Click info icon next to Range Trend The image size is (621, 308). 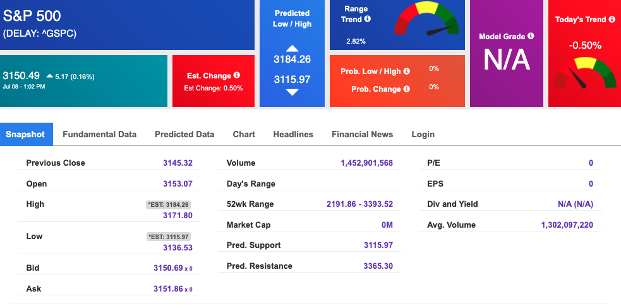[x=368, y=18]
